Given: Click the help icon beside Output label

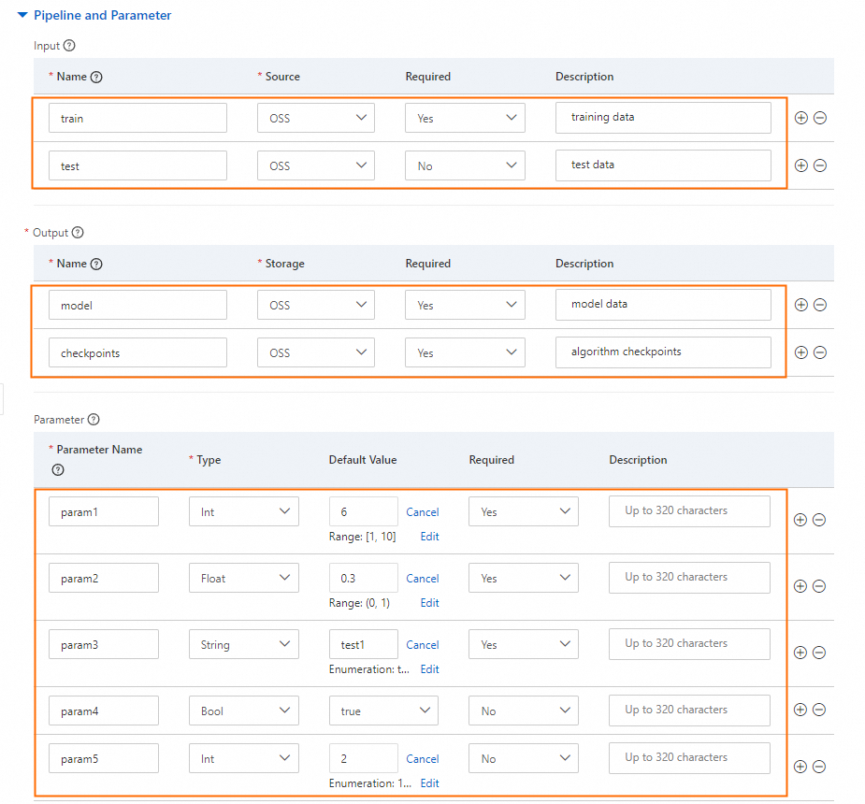Looking at the screenshot, I should pyautogui.click(x=78, y=233).
